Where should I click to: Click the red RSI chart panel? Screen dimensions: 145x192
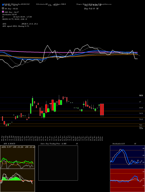click(x=127, y=180)
